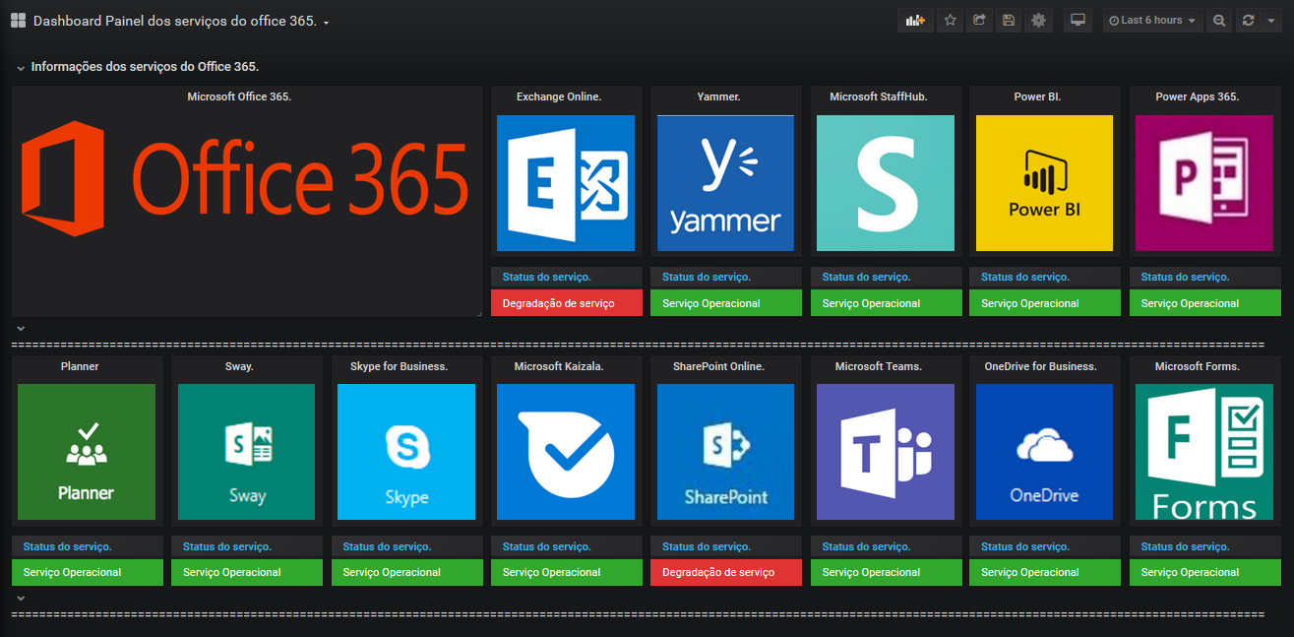
Task: Click Yammer green Serviço Operacional status
Action: (726, 303)
